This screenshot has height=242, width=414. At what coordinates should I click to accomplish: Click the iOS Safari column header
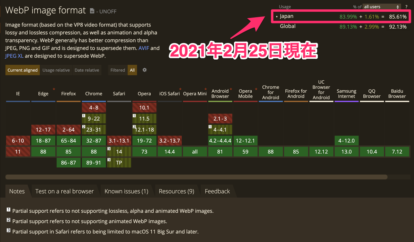[170, 93]
